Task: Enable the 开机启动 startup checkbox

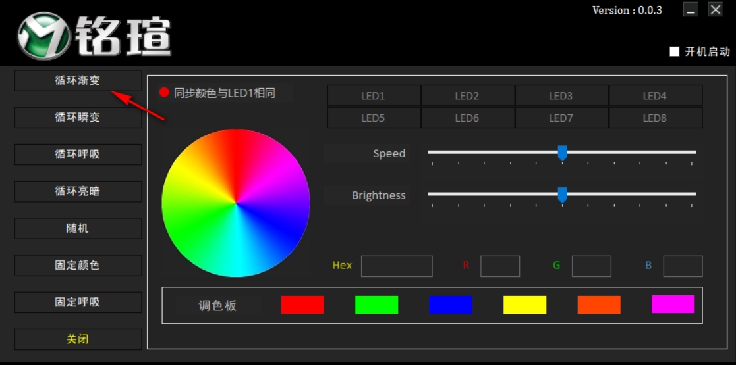Action: coord(674,52)
